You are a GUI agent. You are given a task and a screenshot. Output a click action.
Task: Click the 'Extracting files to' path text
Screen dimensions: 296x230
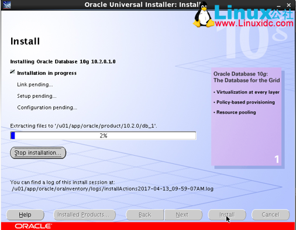pos(84,126)
